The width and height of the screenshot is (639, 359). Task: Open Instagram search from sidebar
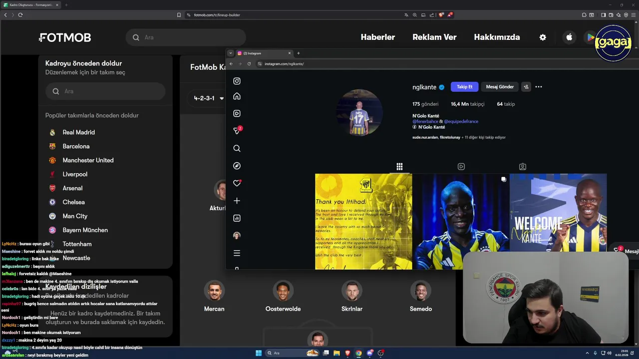click(237, 148)
